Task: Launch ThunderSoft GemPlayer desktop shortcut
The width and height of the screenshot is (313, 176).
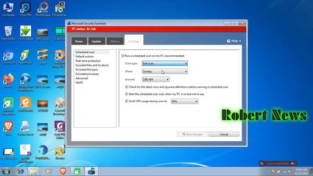Action: pyautogui.click(x=25, y=82)
